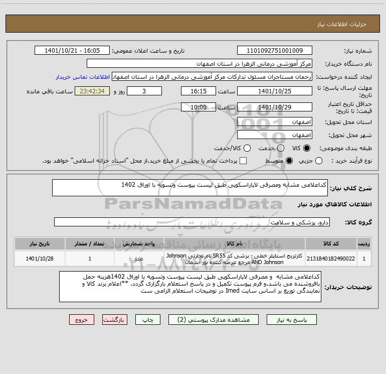
Task: Click price validity date 1401/10/29
Action: 275,107
